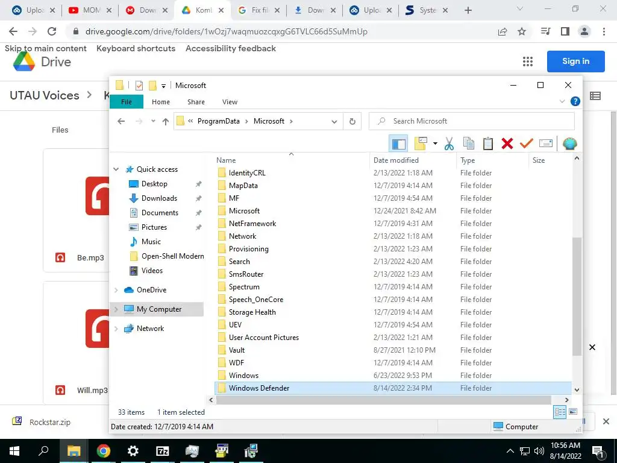
Task: Expand the chevron after Microsoft breadcrumb
Action: click(x=291, y=121)
